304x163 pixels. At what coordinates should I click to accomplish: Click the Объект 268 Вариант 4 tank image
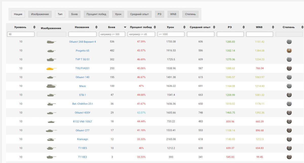point(51,42)
